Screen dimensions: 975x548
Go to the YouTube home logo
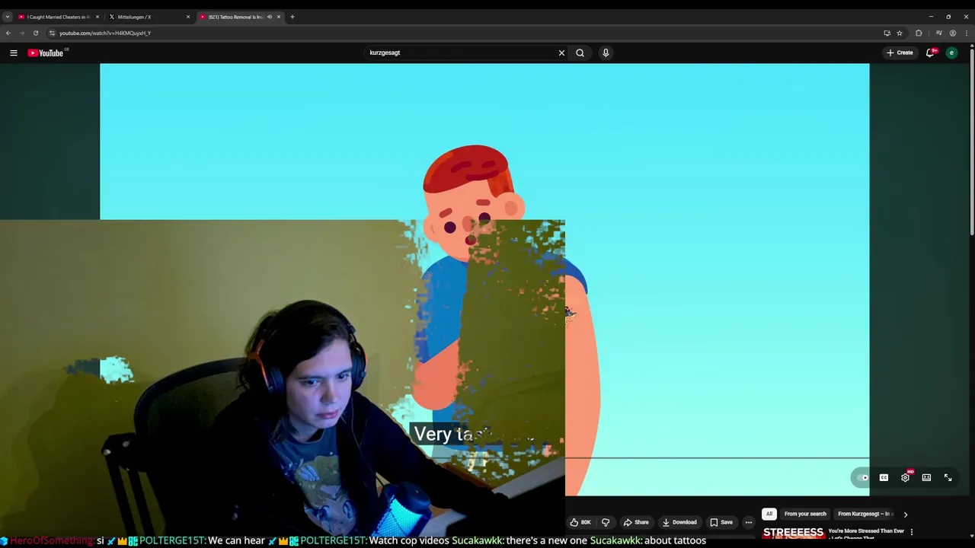46,53
